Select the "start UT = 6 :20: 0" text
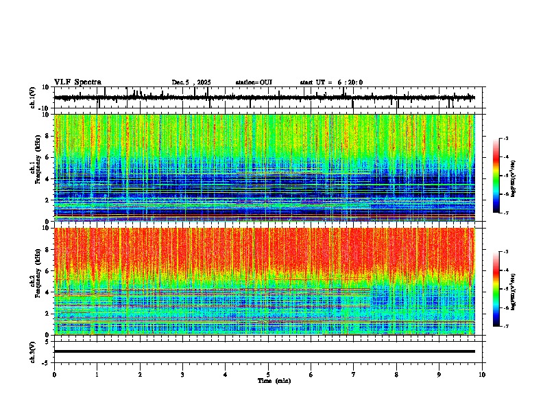Image resolution: width=543 pixels, height=420 pixels. click(x=331, y=82)
